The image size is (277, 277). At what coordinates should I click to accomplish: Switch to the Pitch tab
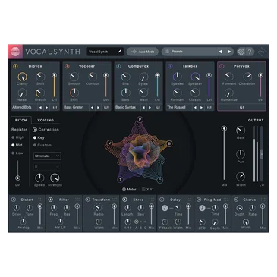click(21, 120)
